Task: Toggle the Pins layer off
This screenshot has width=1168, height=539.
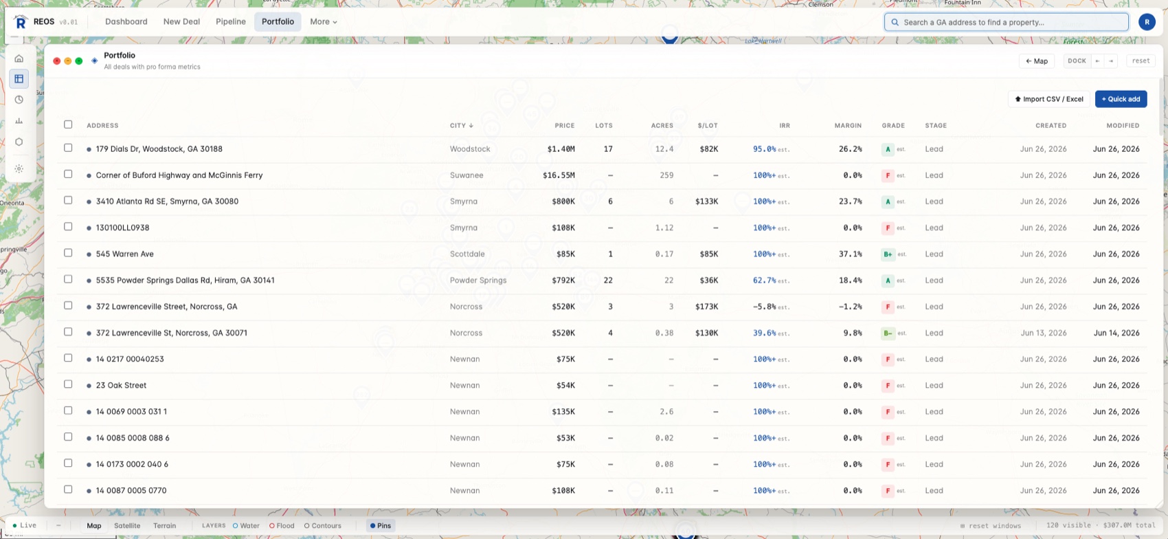Action: (380, 525)
